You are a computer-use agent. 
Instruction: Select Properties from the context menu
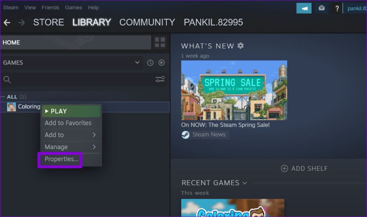point(60,159)
